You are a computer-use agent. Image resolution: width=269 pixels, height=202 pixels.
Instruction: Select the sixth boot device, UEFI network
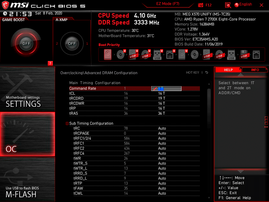170,55
